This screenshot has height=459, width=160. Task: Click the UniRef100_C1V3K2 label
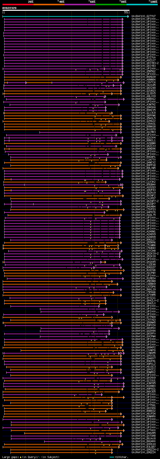point(143,182)
